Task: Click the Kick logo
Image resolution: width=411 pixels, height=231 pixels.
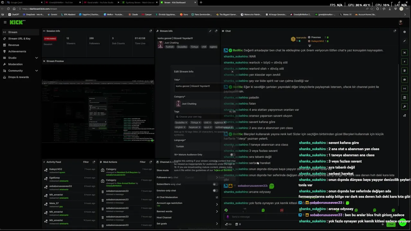Action: [16, 22]
